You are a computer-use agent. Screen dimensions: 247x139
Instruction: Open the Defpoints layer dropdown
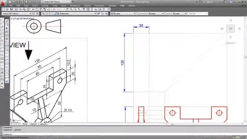click(x=71, y=14)
